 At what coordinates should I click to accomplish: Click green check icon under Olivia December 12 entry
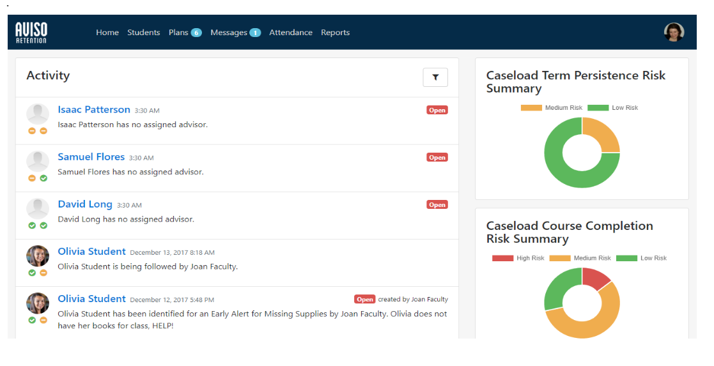coord(32,321)
